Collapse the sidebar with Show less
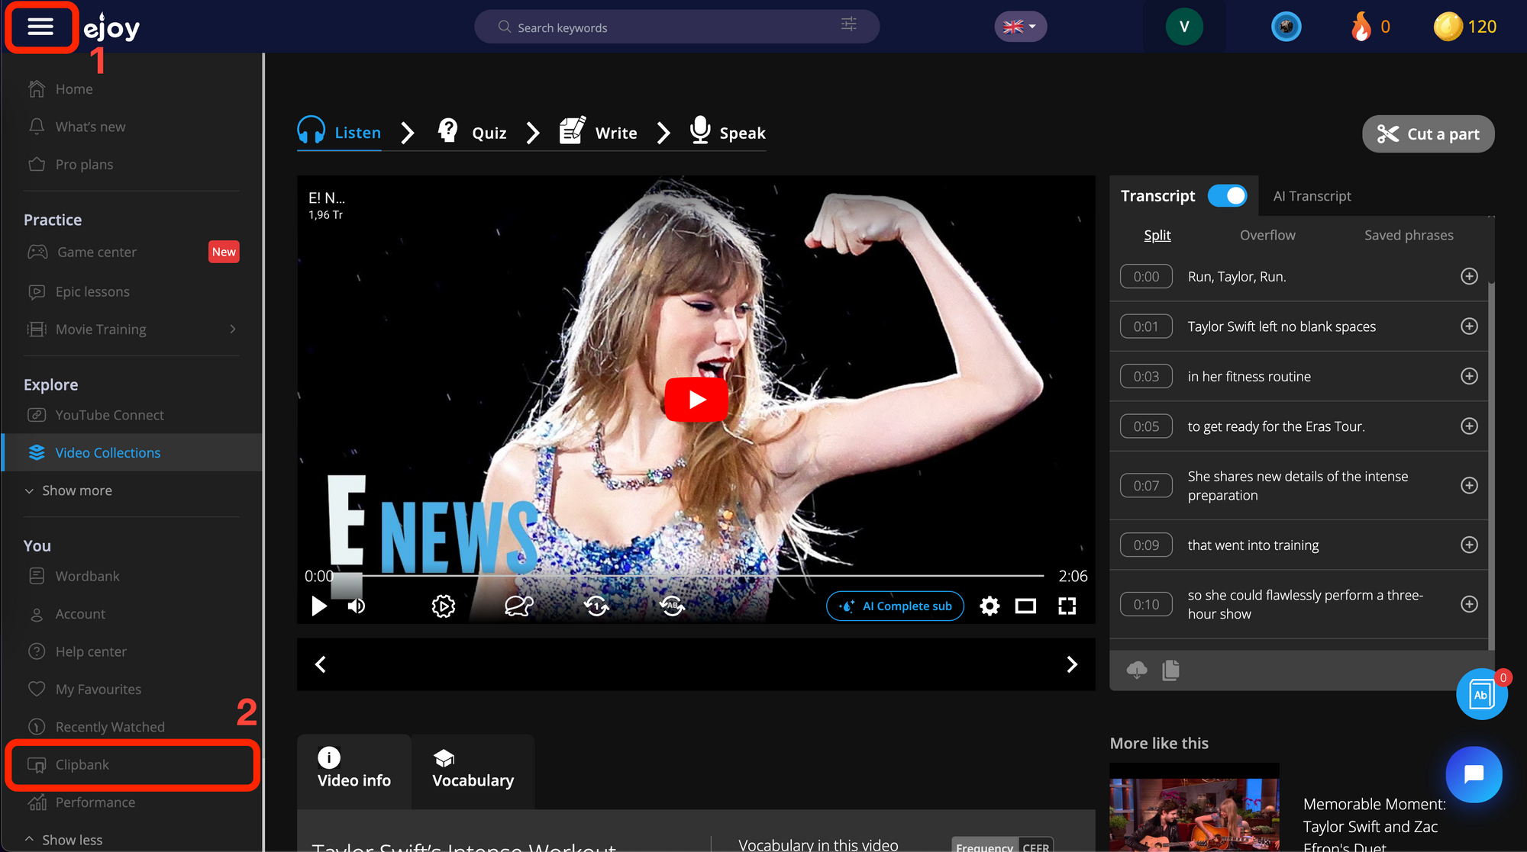This screenshot has width=1527, height=852. click(63, 839)
